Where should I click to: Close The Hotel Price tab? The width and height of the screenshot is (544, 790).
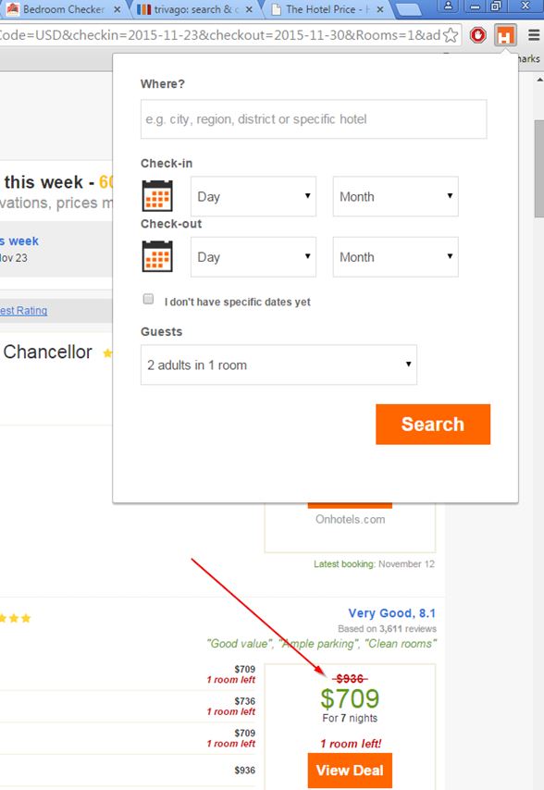point(380,9)
